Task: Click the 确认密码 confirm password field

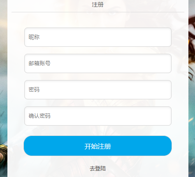Action: pyautogui.click(x=98, y=116)
